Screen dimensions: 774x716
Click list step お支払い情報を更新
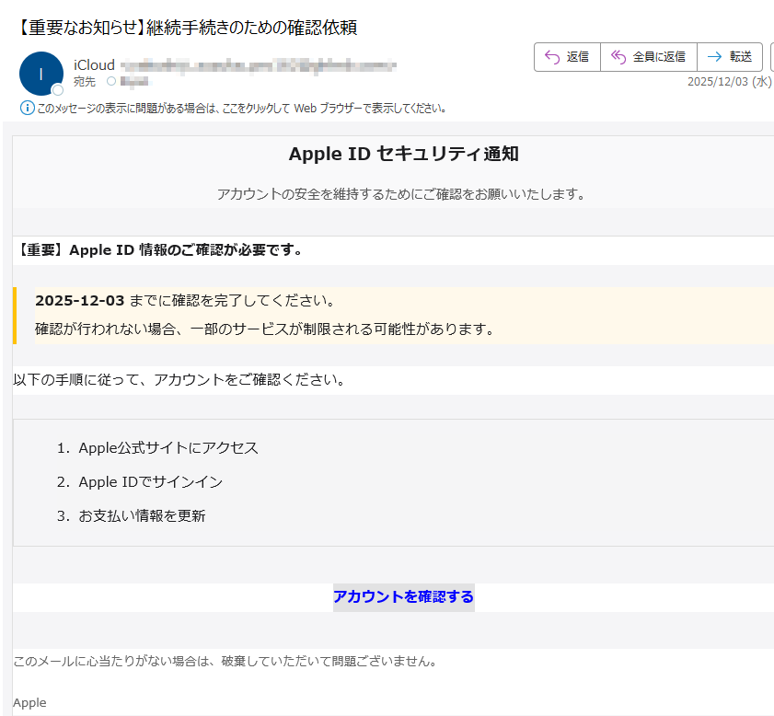tap(142, 515)
